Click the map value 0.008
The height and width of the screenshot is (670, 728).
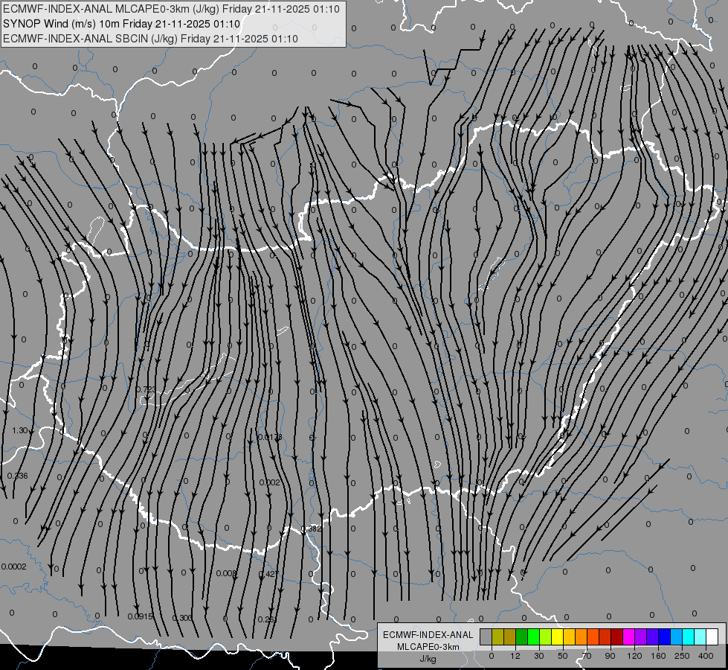point(227,573)
